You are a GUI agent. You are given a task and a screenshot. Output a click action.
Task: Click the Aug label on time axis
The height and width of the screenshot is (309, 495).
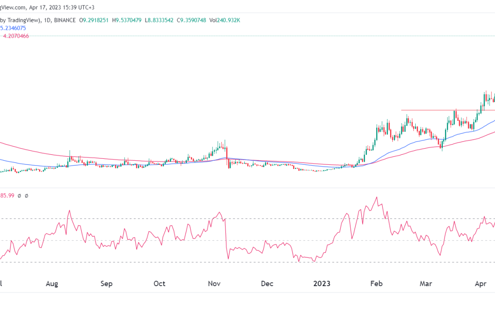coord(52,284)
